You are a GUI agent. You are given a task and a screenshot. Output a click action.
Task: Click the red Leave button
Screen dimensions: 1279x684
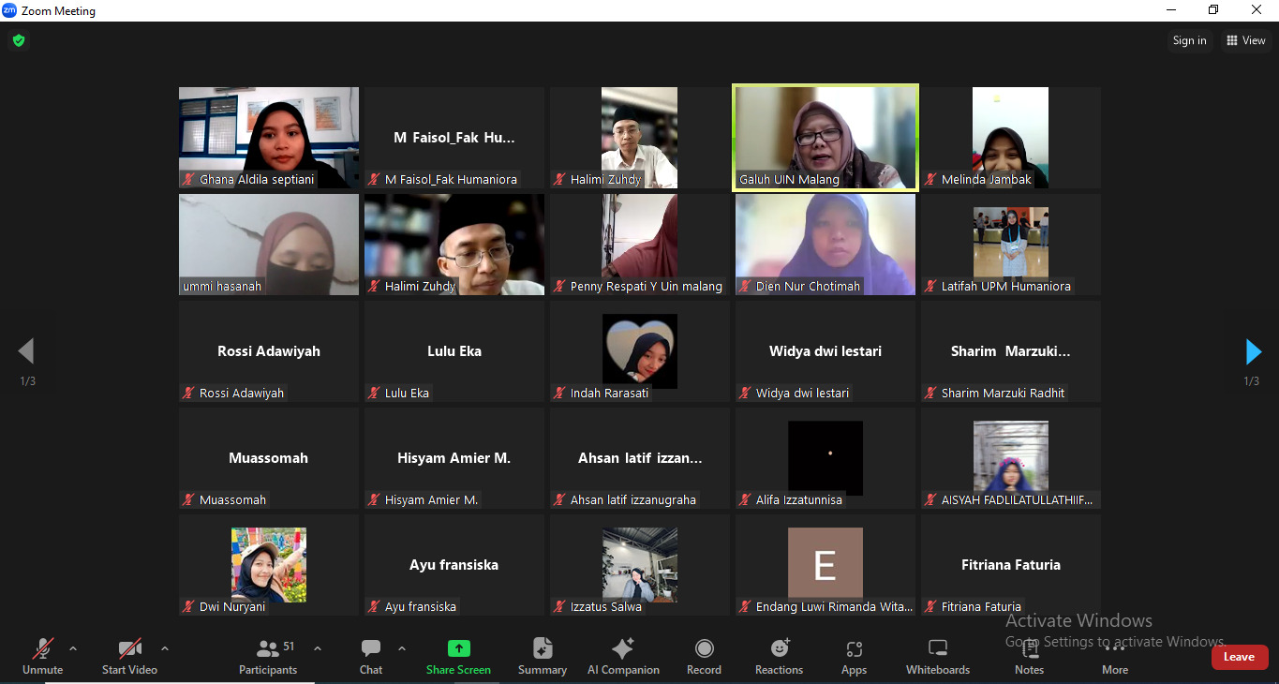[1239, 657]
